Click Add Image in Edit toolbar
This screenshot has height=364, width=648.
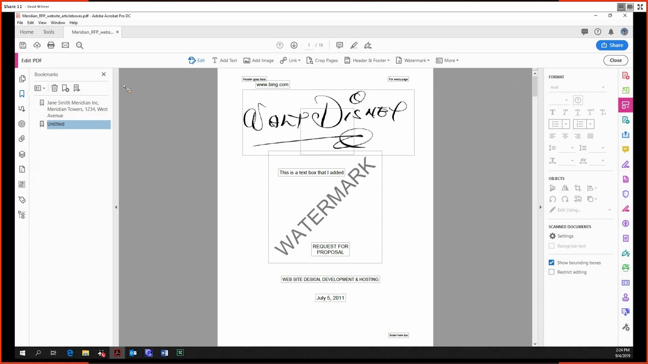click(258, 60)
